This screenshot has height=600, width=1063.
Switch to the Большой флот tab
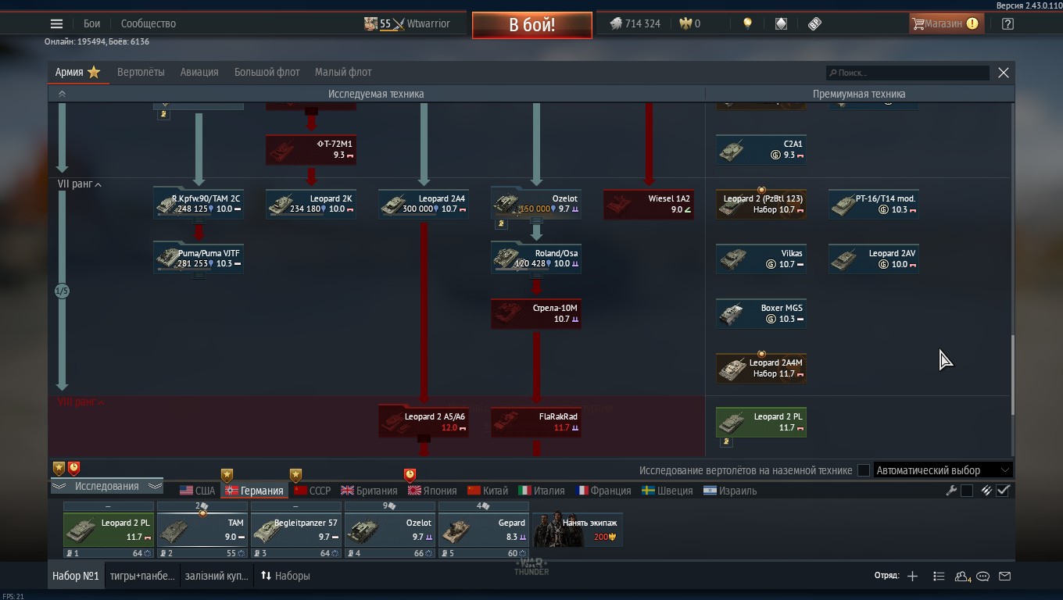click(x=267, y=72)
